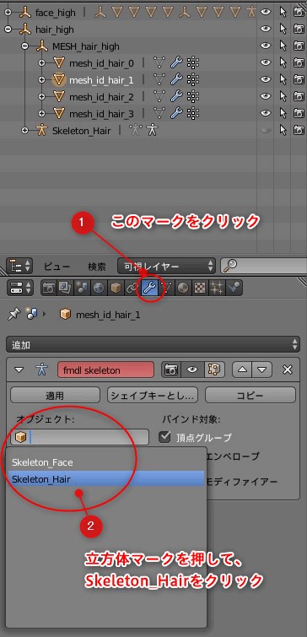Viewport: 307px width, 637px height.
Task: Toggle renderability camera for mesh_id_hair_3
Action: [299, 114]
